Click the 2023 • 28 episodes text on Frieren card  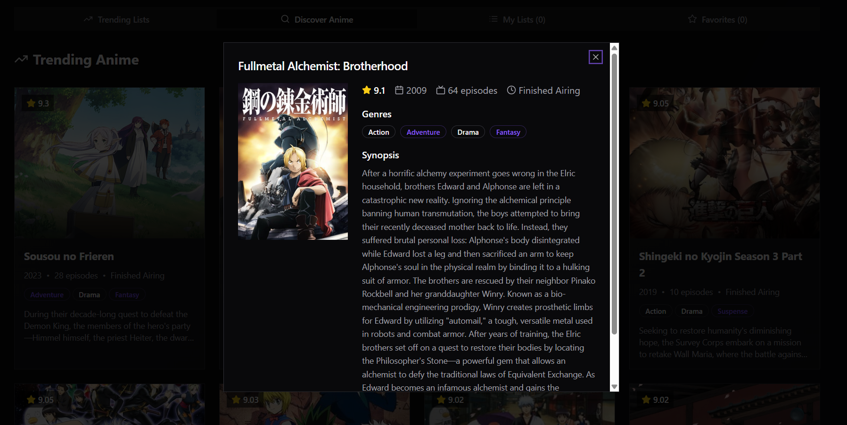(x=61, y=276)
